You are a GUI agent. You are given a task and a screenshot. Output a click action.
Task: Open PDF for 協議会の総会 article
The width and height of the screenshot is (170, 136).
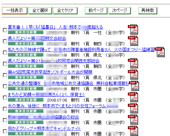pos(133,120)
